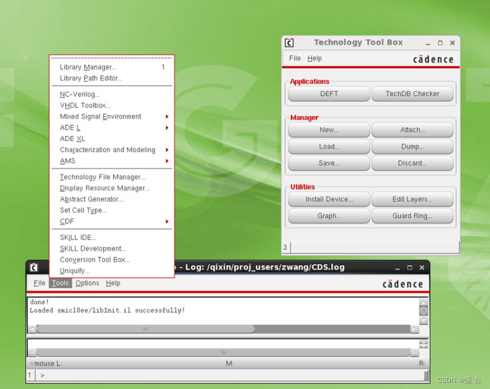Click the Discard... button
The width and height of the screenshot is (490, 389).
coord(412,163)
